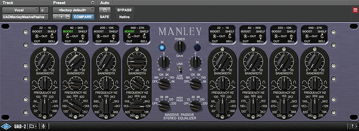Viewport: 359px width, 131px height.
Task: Flip the LINK switch in center section
Action: point(180,69)
